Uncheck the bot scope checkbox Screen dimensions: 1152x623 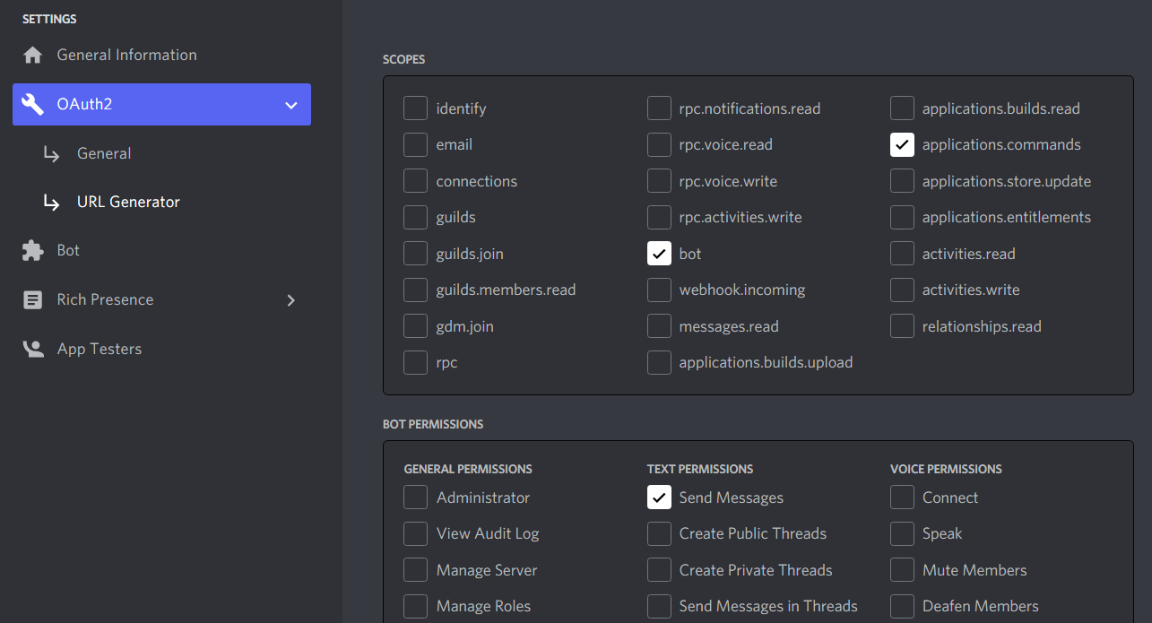[659, 254]
